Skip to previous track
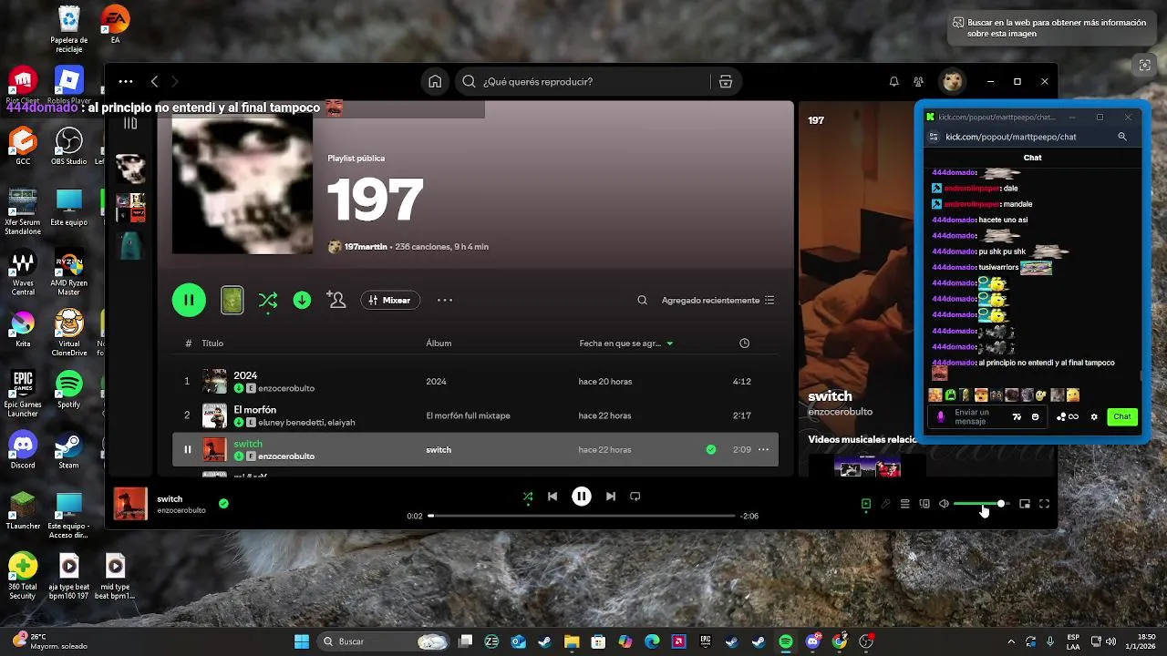The height and width of the screenshot is (656, 1167). click(553, 497)
